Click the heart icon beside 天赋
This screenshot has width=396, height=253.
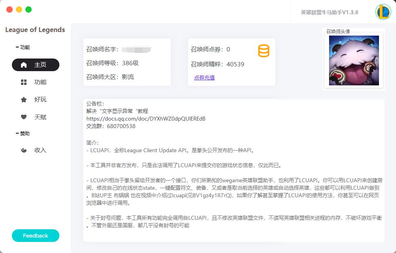[x=24, y=117]
